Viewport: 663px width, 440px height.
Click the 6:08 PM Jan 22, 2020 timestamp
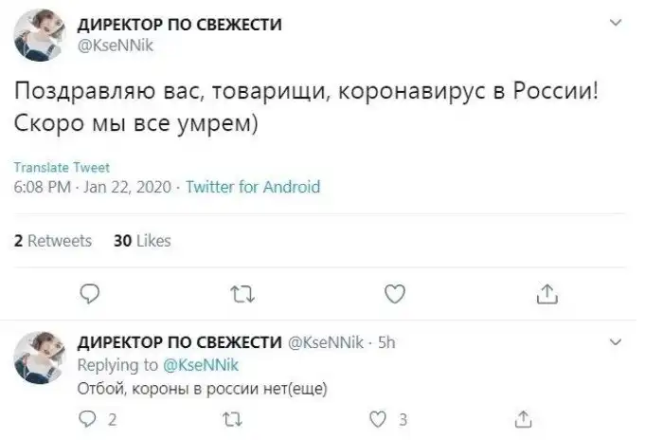pyautogui.click(x=91, y=187)
